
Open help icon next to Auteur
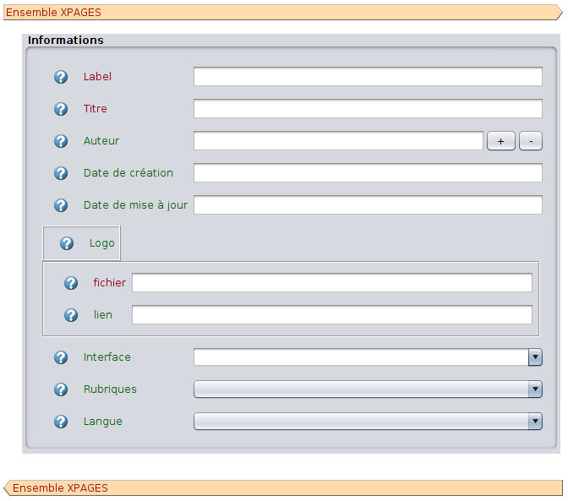point(61,141)
